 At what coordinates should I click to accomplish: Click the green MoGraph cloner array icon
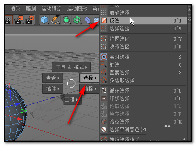point(77,20)
